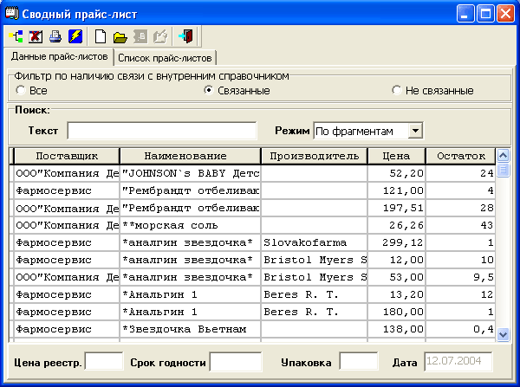This screenshot has width=520, height=387.
Task: Open the "Режим" search mode dropdown
Action: tap(415, 131)
